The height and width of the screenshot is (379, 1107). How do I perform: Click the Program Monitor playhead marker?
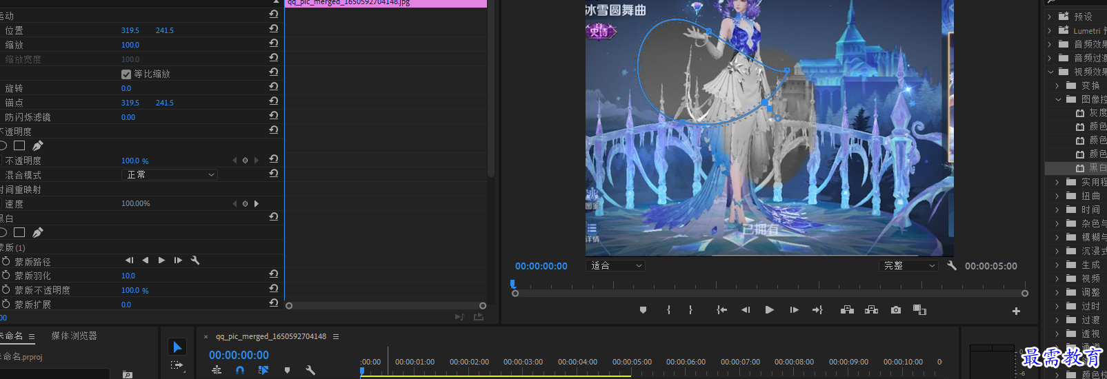click(x=513, y=284)
